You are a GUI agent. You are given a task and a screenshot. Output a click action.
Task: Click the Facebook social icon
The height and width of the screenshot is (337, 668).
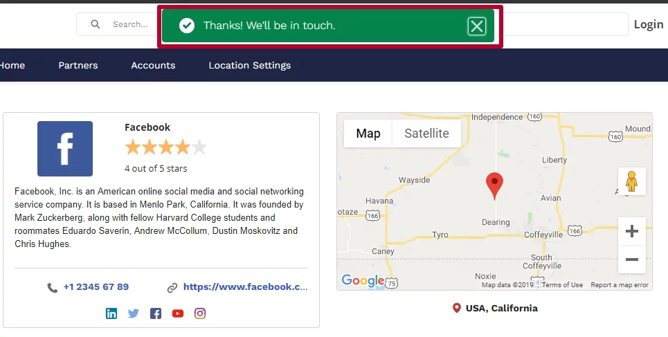point(156,313)
